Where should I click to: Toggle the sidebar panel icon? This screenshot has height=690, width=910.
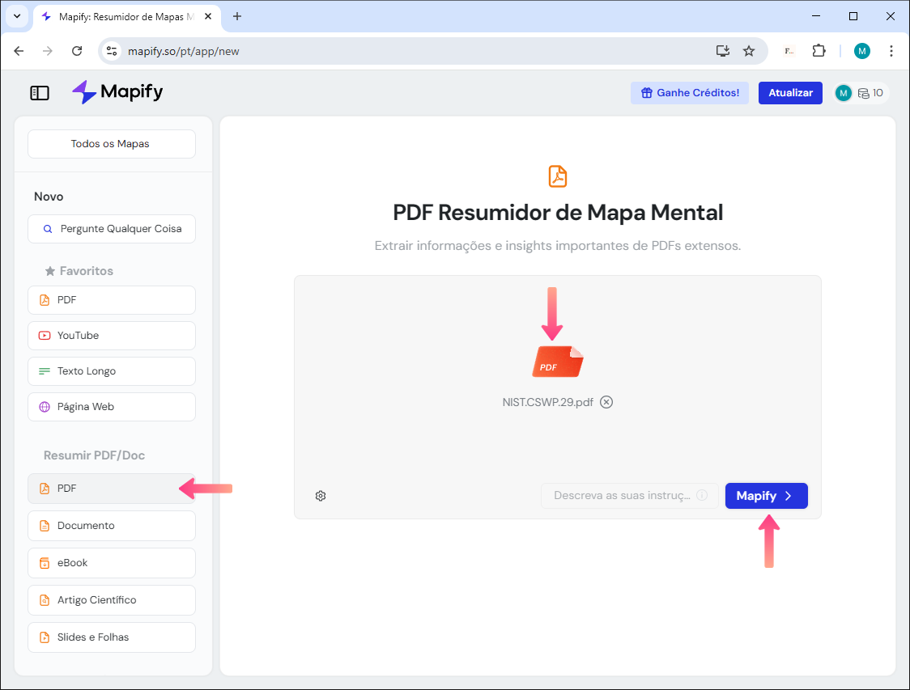tap(40, 93)
